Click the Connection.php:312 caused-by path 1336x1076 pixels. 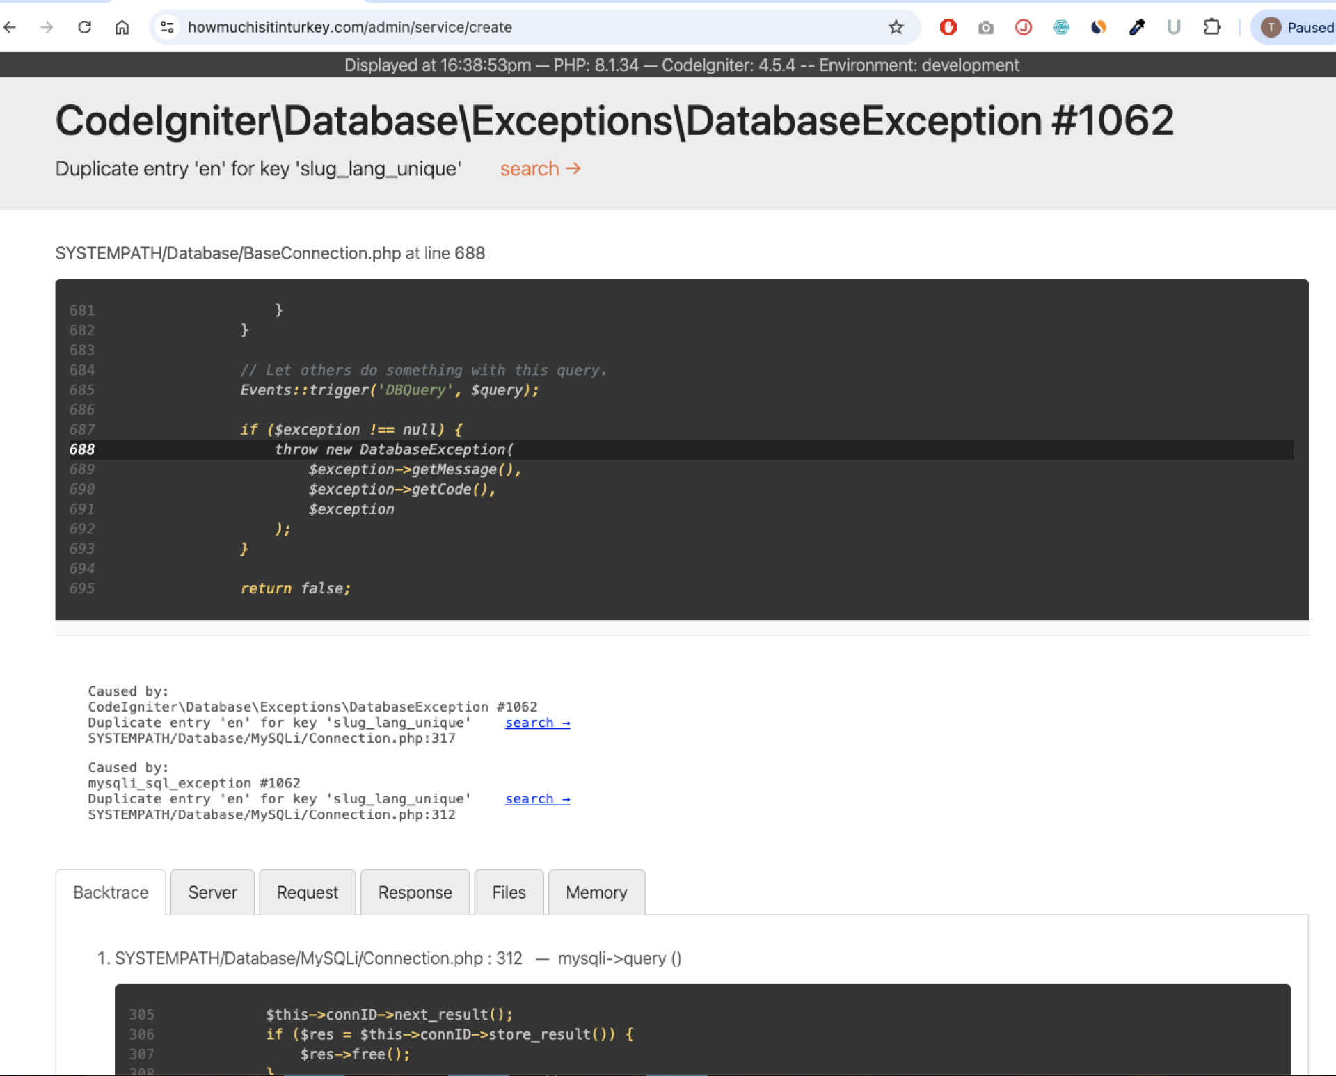[271, 814]
